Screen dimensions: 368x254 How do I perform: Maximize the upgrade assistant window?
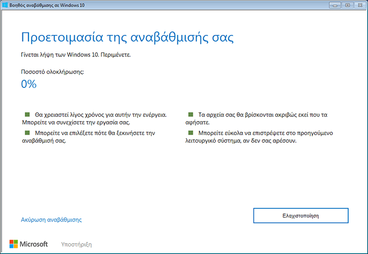(x=348, y=5)
